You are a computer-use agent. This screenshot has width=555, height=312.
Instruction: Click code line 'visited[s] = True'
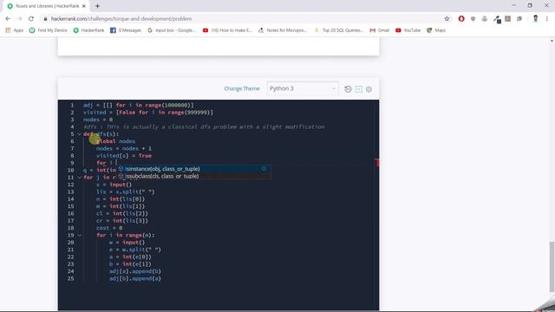coord(124,156)
